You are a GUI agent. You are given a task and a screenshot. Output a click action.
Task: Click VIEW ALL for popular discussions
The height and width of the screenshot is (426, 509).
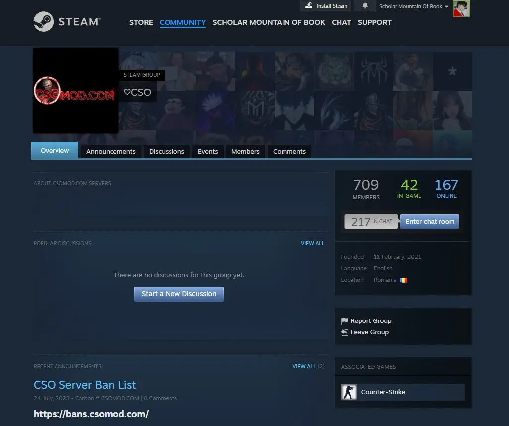pyautogui.click(x=313, y=243)
